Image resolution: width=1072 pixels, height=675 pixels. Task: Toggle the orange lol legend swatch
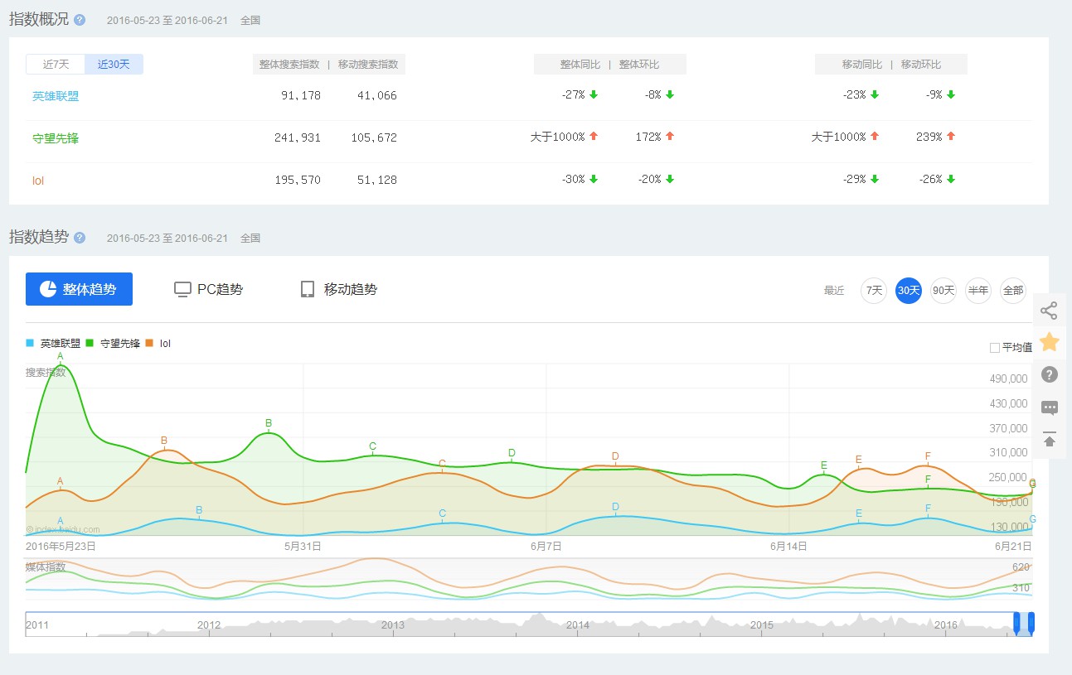point(150,343)
